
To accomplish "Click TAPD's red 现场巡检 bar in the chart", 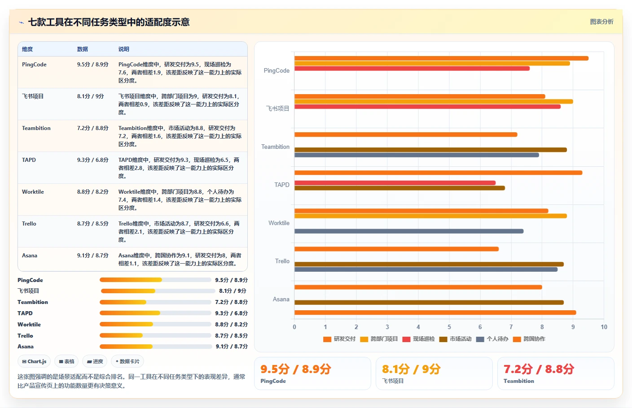I will pos(395,183).
